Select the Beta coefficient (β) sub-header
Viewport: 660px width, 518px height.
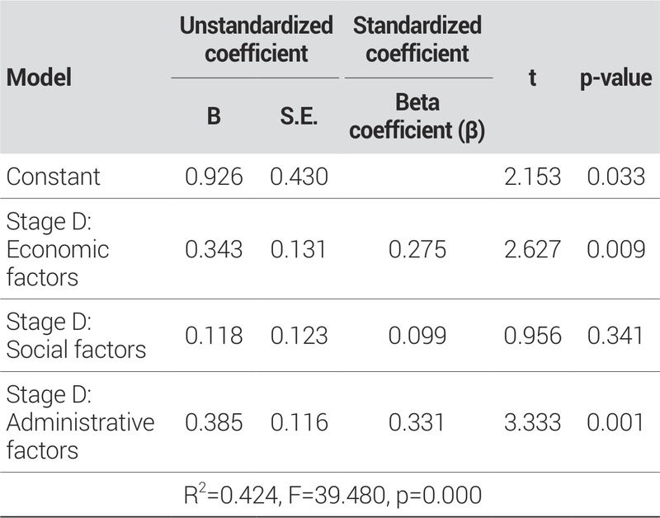point(417,116)
